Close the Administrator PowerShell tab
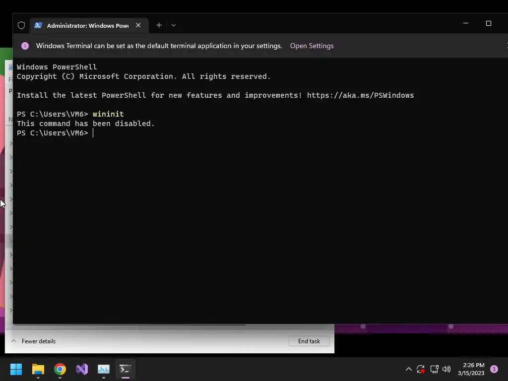 (138, 25)
